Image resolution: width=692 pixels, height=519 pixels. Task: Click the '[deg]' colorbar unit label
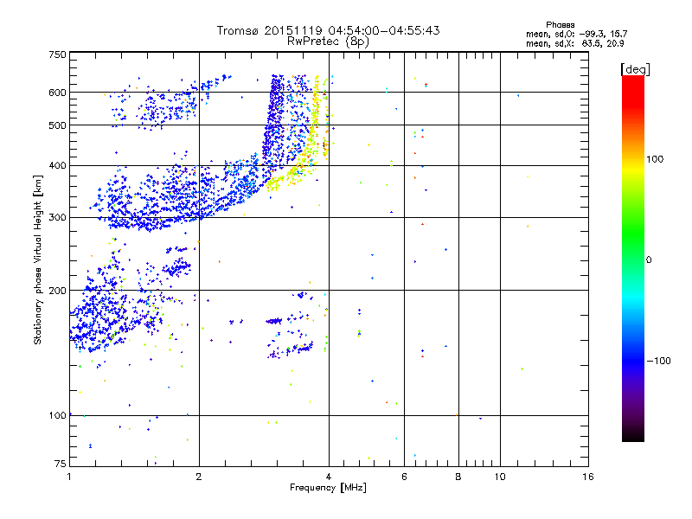click(635, 69)
